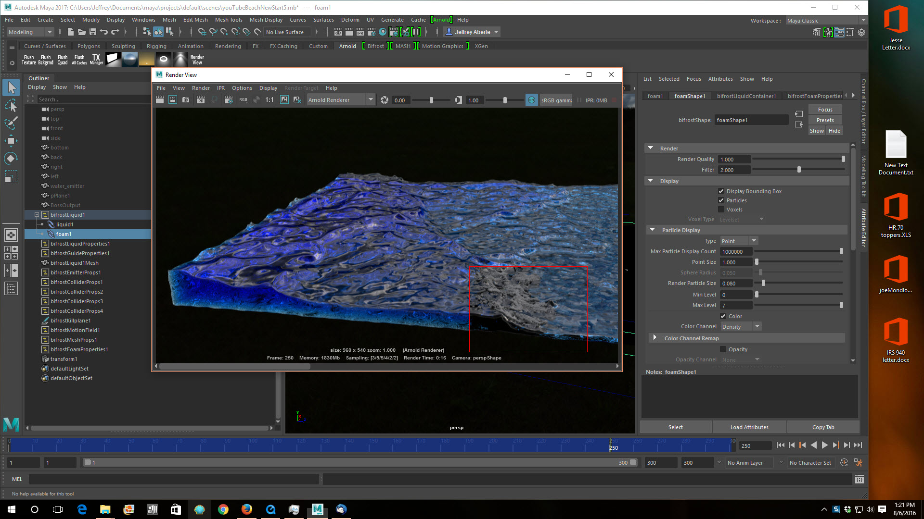Open the Mesh Tools menu
This screenshot has height=519, width=924.
(x=229, y=20)
